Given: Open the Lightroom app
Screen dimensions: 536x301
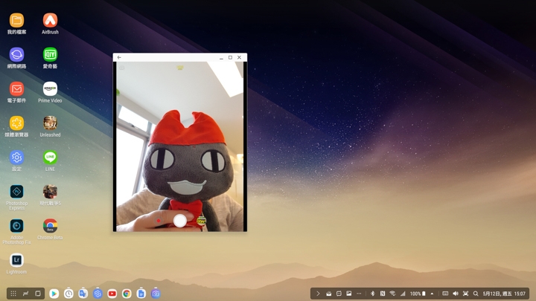Looking at the screenshot, I should 16,260.
